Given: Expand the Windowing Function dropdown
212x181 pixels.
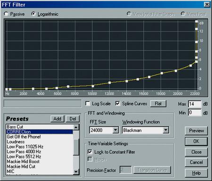Looking at the screenshot, I should (x=166, y=130).
